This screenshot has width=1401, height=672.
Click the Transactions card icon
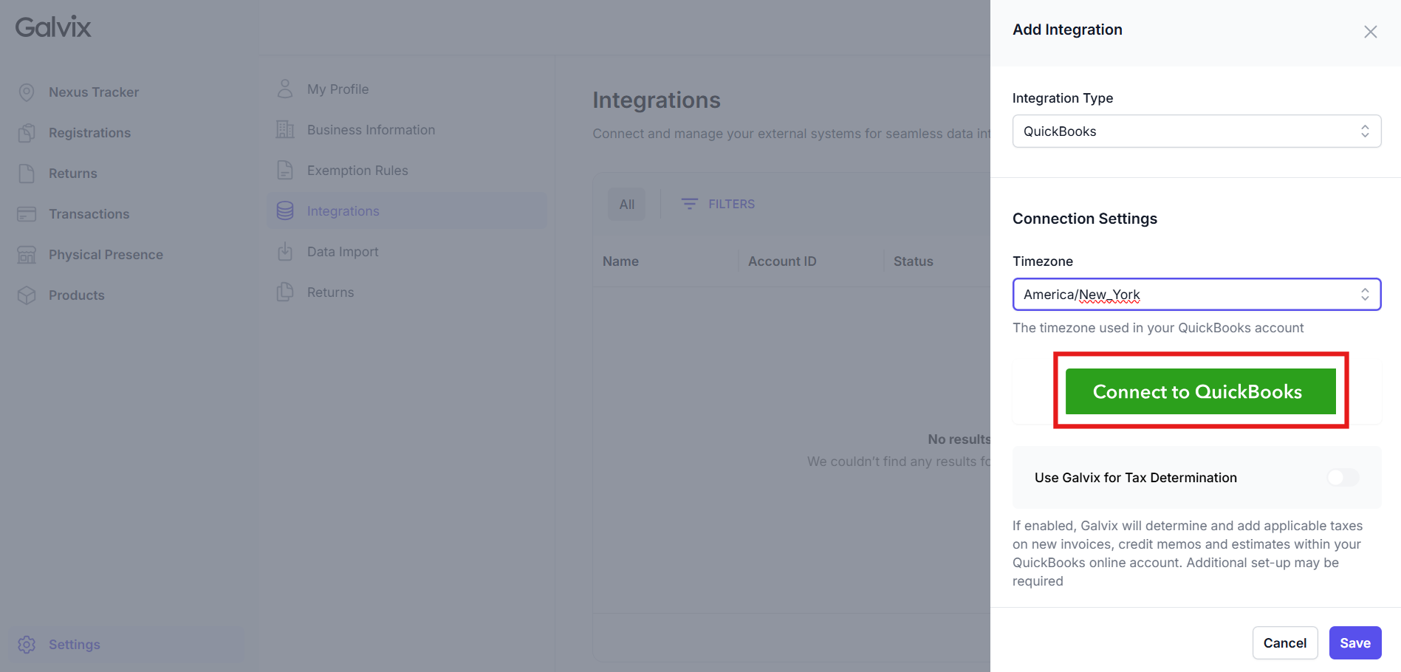(x=27, y=214)
